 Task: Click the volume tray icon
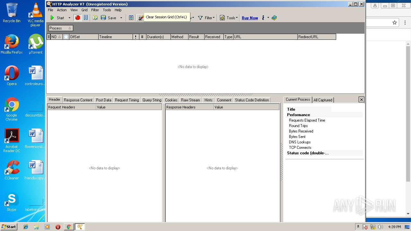coord(380,227)
